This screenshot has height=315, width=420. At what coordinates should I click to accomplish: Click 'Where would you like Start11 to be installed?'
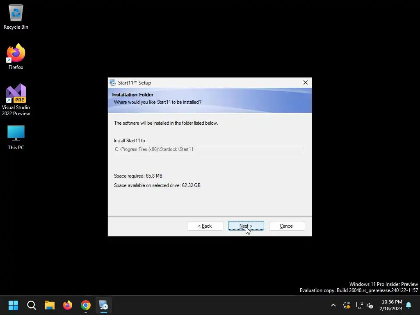[157, 102]
